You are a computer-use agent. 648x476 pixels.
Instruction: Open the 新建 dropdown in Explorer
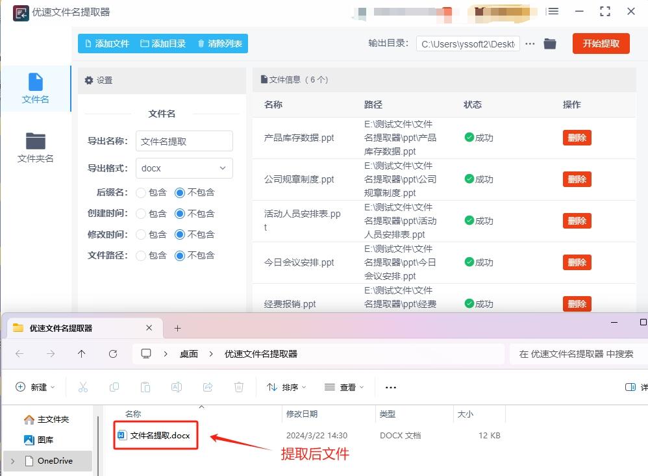pyautogui.click(x=35, y=387)
